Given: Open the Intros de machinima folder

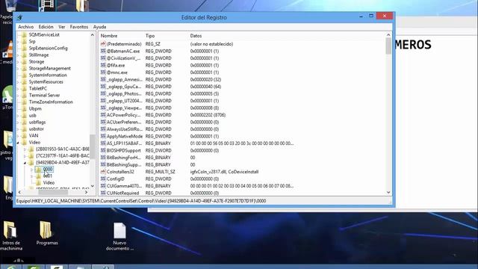Looking at the screenshot, I should (x=10, y=236).
